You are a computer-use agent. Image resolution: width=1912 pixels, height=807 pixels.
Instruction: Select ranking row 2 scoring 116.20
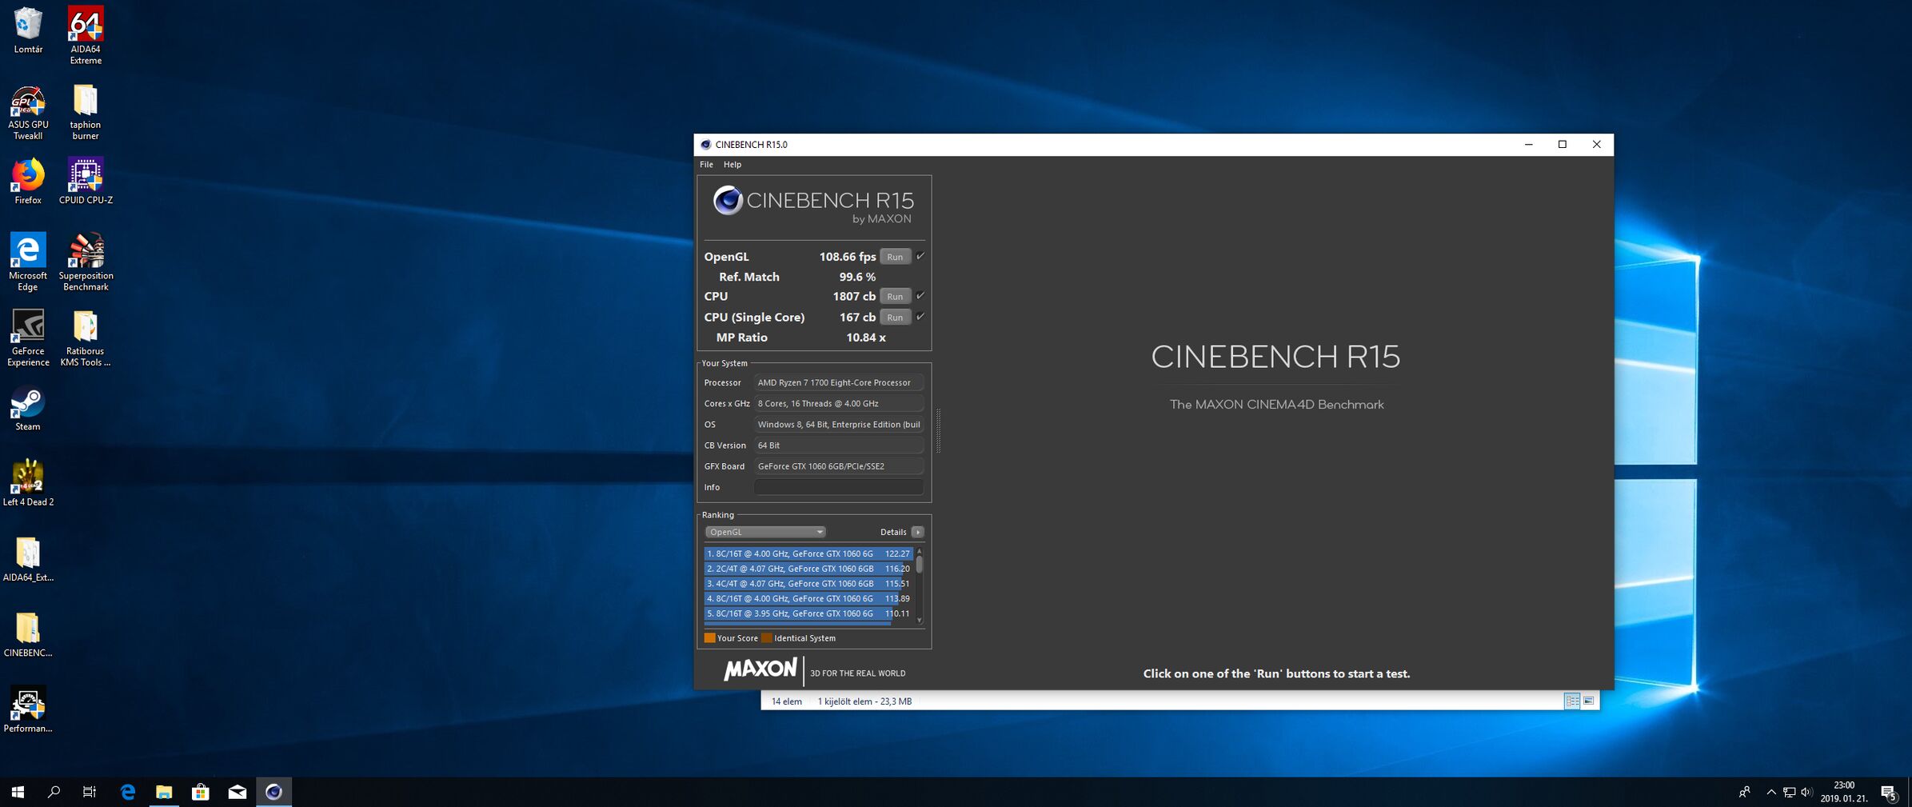pos(808,569)
